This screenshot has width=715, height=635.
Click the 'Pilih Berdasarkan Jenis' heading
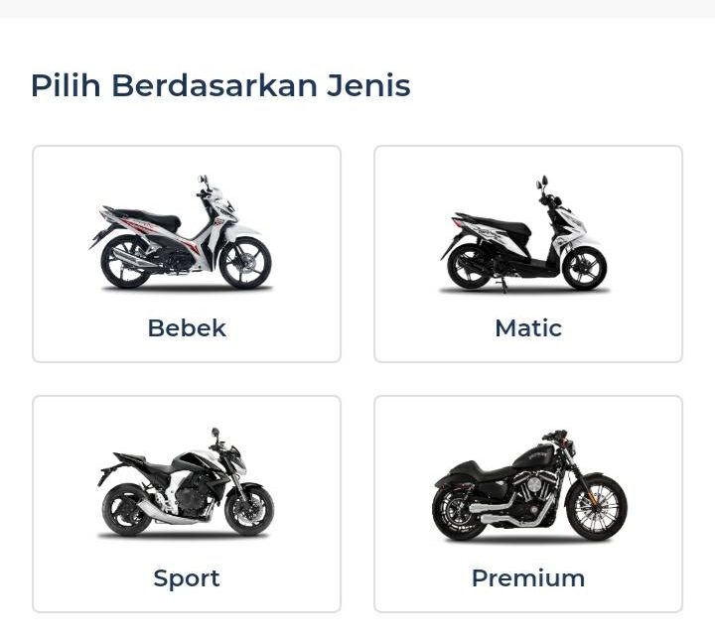click(x=220, y=85)
